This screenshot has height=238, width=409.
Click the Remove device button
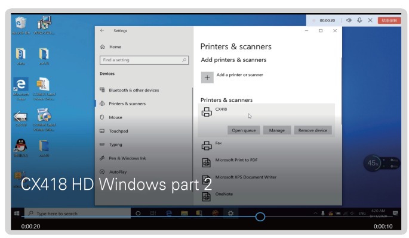(x=314, y=130)
